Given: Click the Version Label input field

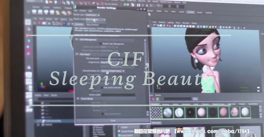Looking at the screenshot, I should point(118,95).
